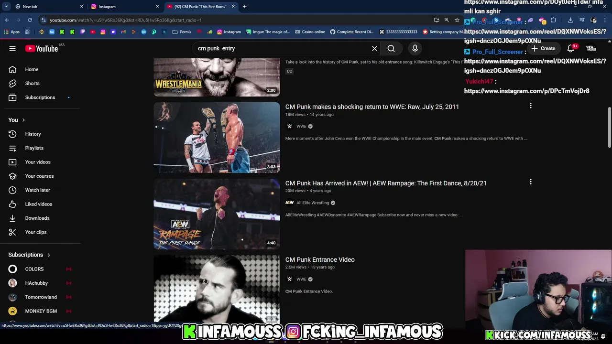
Task: Open the Instagram bookmark
Action: [229, 32]
